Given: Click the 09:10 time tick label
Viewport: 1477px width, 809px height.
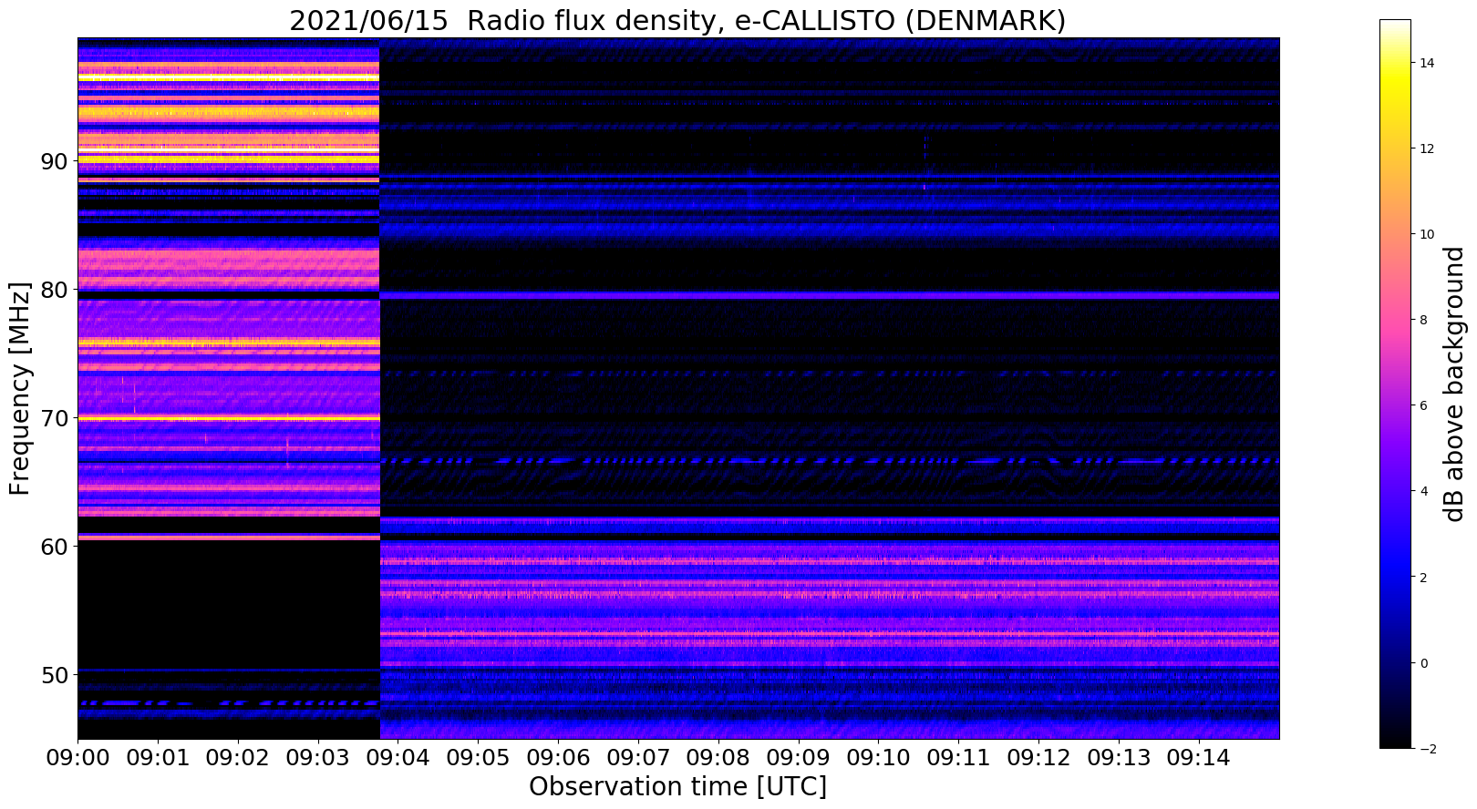Looking at the screenshot, I should [x=879, y=757].
